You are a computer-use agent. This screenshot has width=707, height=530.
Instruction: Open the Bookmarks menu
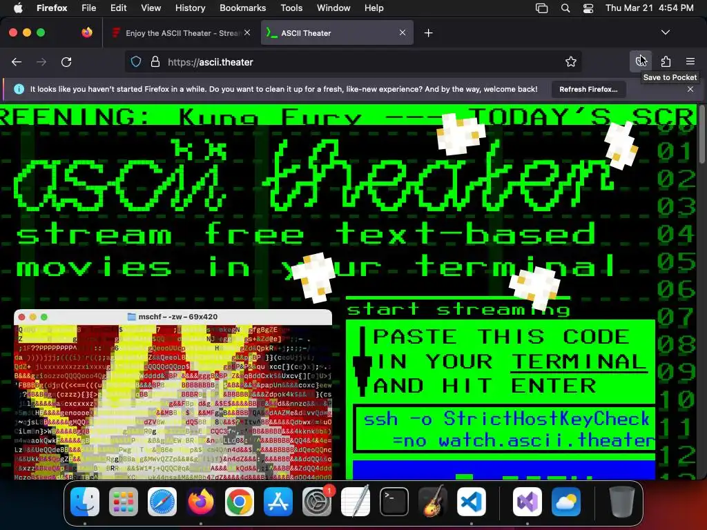tap(242, 8)
